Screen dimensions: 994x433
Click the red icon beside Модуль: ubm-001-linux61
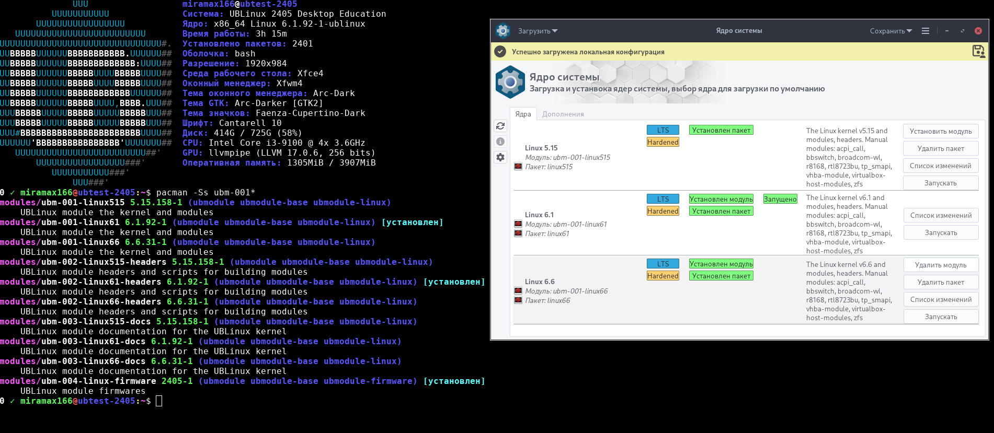518,224
